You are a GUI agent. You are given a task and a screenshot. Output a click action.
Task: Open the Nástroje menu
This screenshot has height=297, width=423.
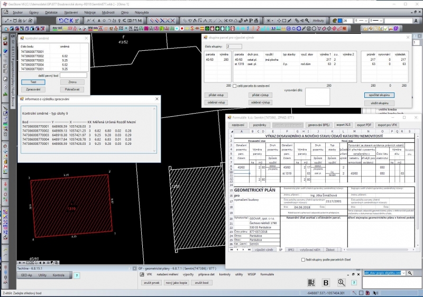(x=90, y=12)
